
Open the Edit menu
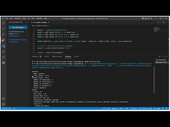coord(11,19)
